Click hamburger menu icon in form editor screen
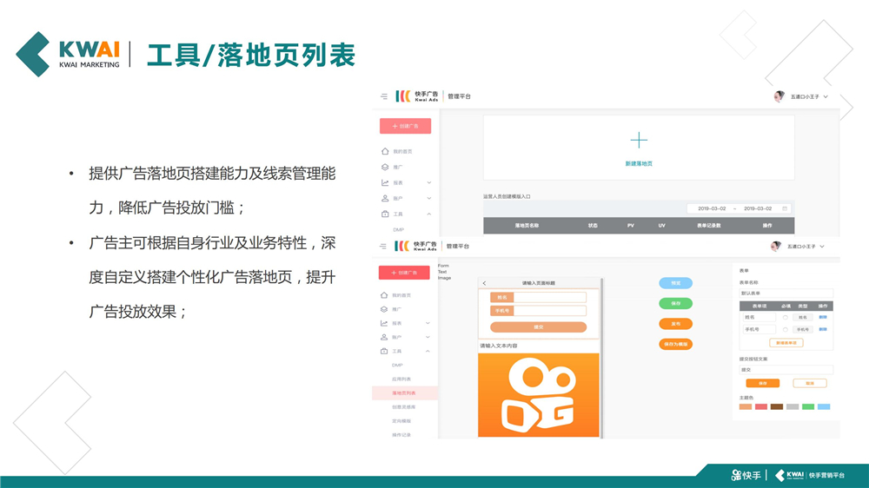Screen dimensions: 869x488 click(x=383, y=246)
